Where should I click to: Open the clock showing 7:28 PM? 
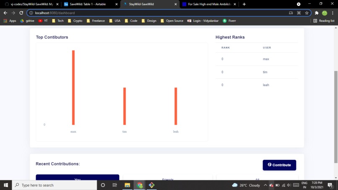[317, 185]
